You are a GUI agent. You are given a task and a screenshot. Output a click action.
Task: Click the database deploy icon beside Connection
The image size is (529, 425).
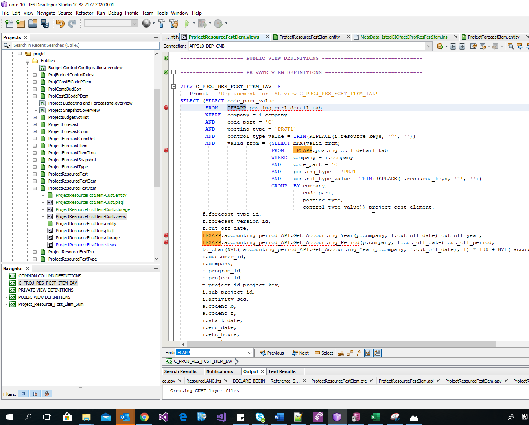click(440, 46)
